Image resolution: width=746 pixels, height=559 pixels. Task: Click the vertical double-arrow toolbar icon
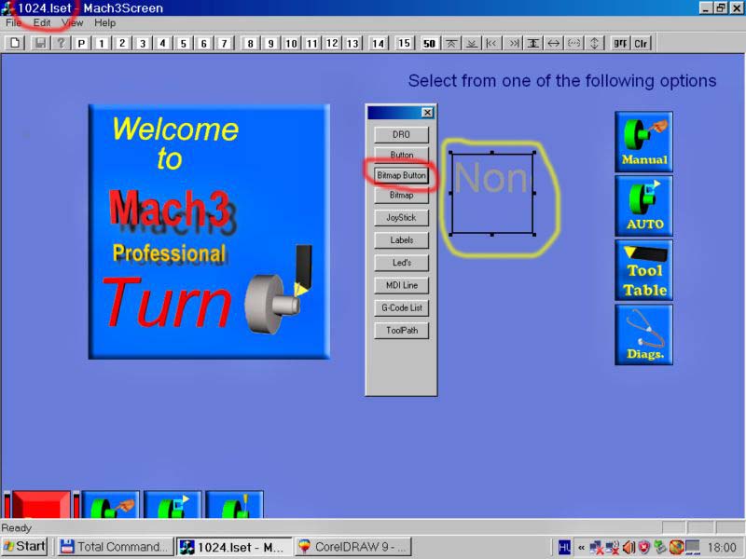[594, 43]
